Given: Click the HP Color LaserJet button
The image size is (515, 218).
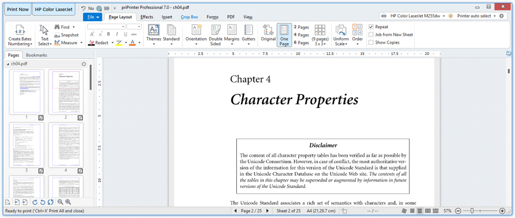Looking at the screenshot, I should click(x=54, y=9).
